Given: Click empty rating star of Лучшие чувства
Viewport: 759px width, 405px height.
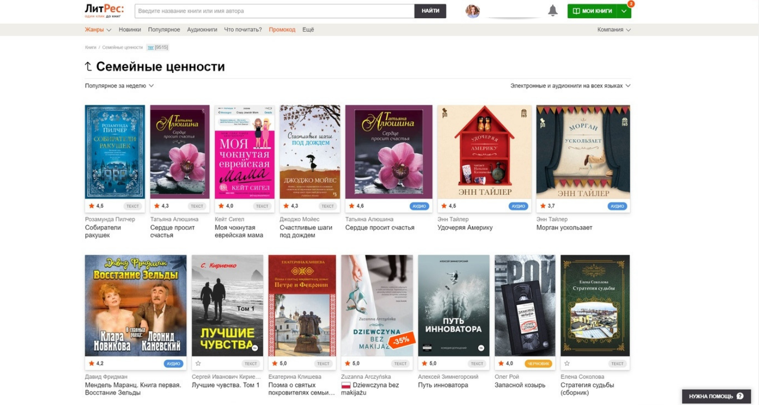Looking at the screenshot, I should 198,363.
